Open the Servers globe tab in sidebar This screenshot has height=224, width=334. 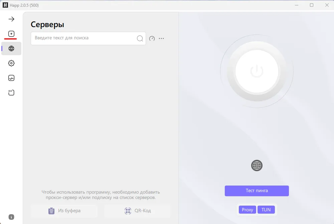pos(11,48)
